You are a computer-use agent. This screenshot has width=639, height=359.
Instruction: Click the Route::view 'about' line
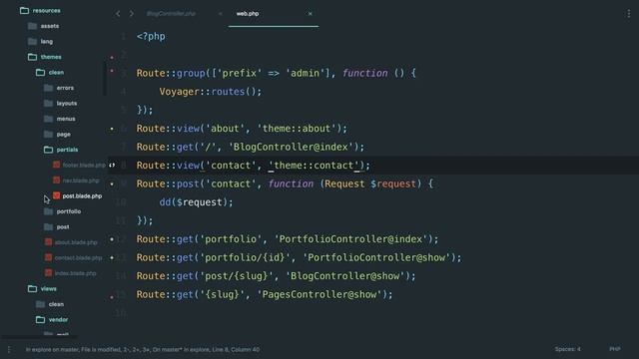242,129
